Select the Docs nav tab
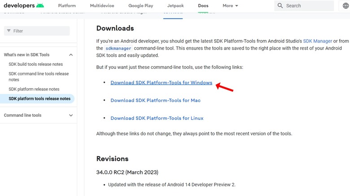This screenshot has width=350, height=196. tap(203, 6)
